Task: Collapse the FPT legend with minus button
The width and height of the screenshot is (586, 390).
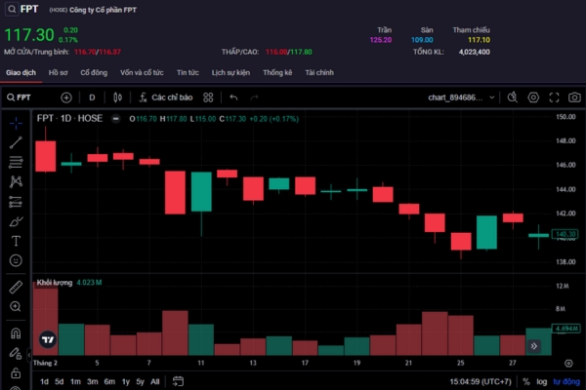Action: click(116, 119)
